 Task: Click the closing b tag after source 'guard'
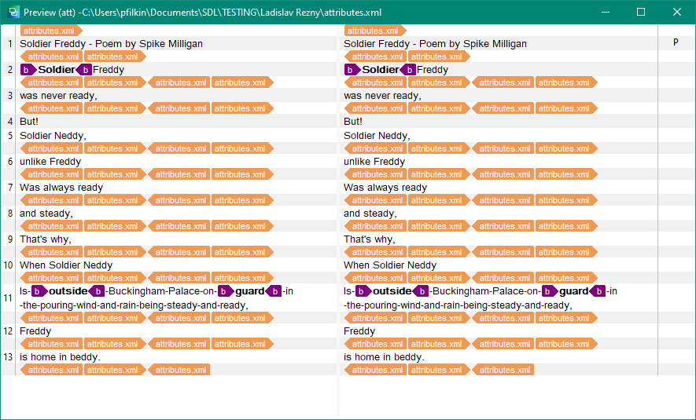pos(274,291)
